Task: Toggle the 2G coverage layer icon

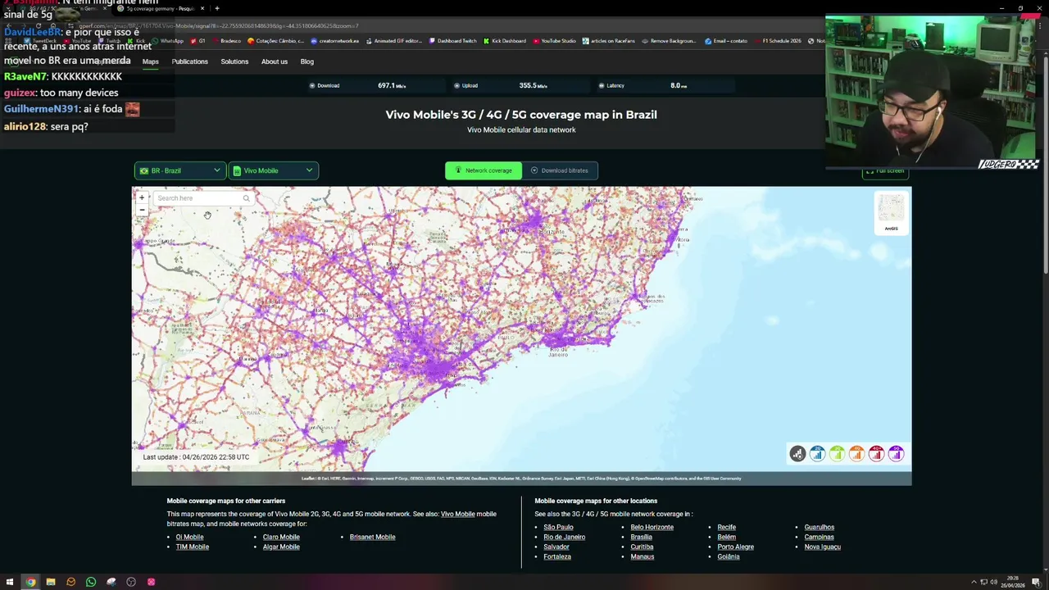Action: 817,453
